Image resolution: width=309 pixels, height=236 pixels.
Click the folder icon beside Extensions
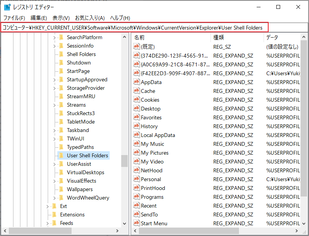(x=55, y=215)
